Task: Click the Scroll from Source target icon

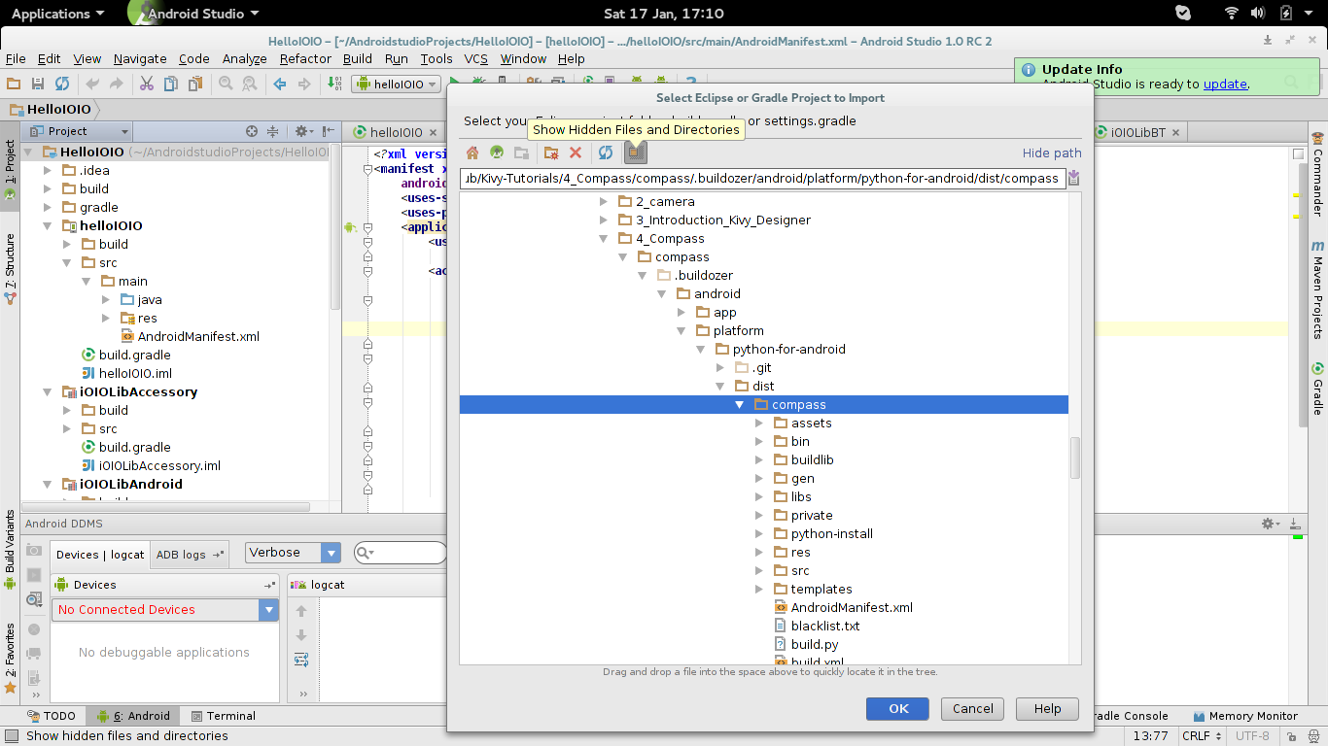Action: (x=252, y=131)
